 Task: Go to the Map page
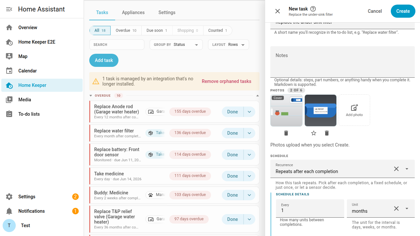[42, 56]
